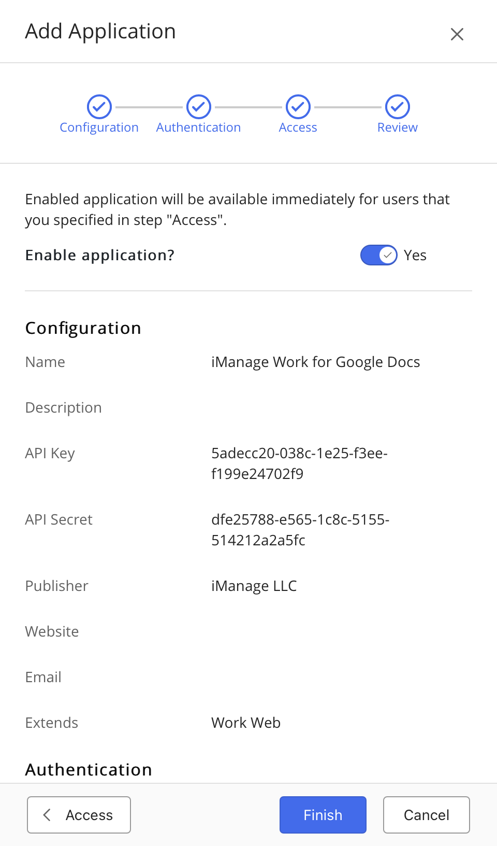Viewport: 497px width, 846px height.
Task: Toggle the Enable application switch
Action: pos(379,255)
